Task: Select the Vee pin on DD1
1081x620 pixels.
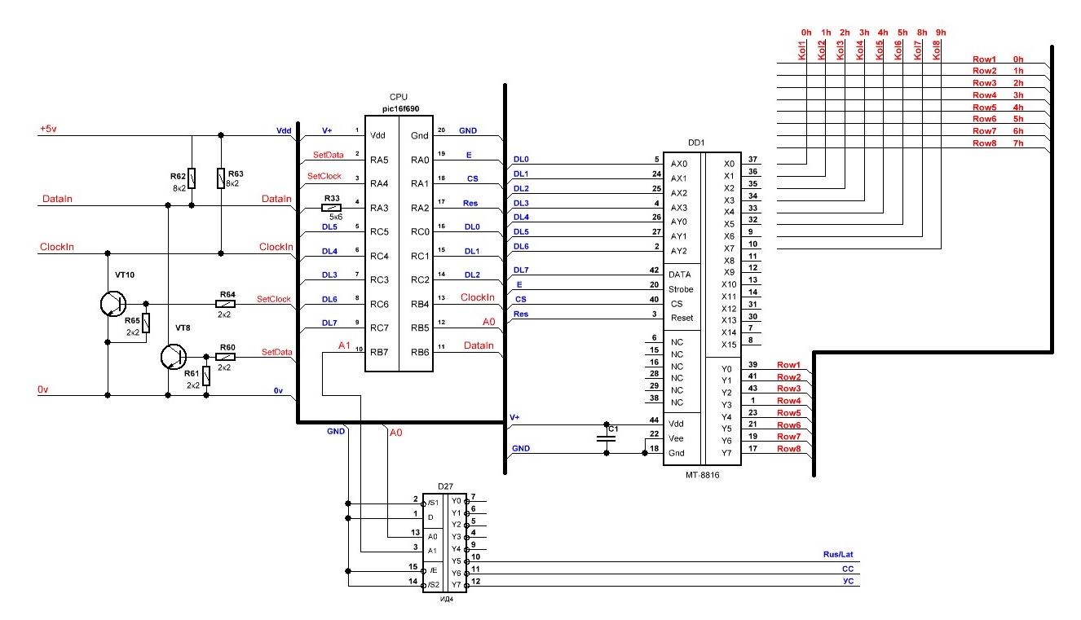Action: (677, 438)
